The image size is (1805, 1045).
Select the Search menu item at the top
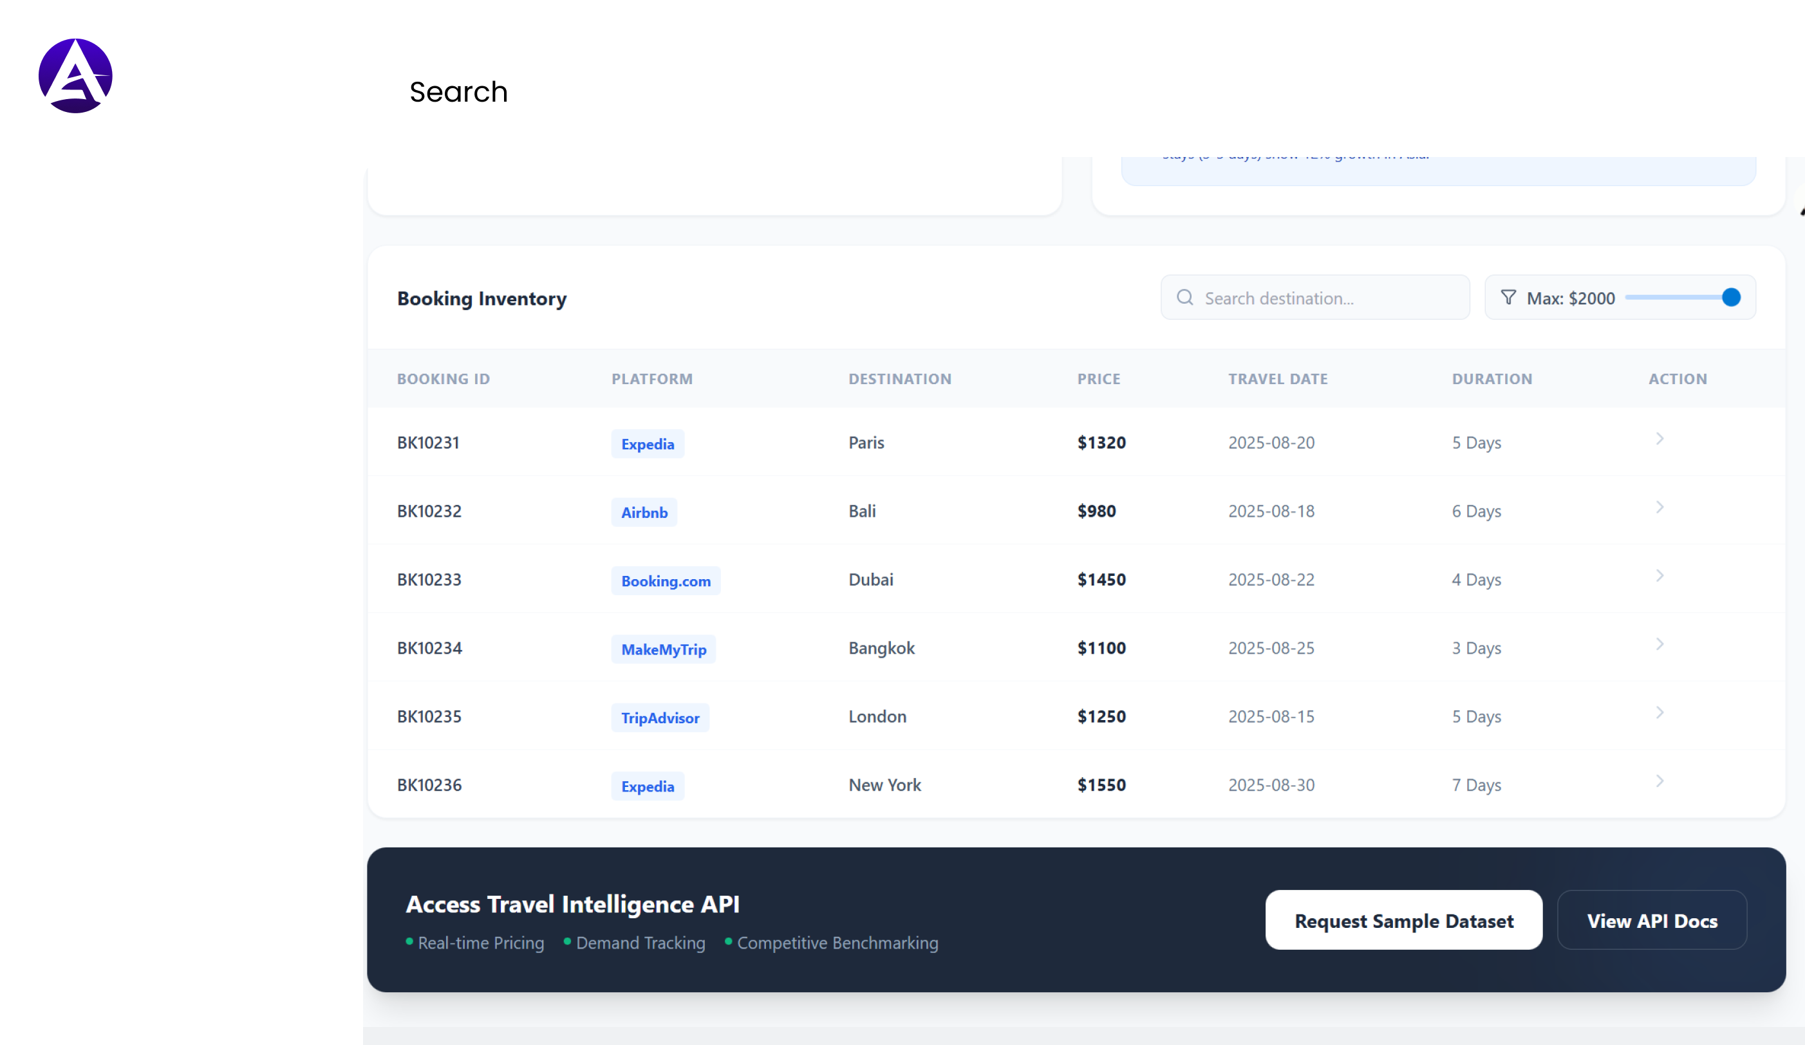458,91
